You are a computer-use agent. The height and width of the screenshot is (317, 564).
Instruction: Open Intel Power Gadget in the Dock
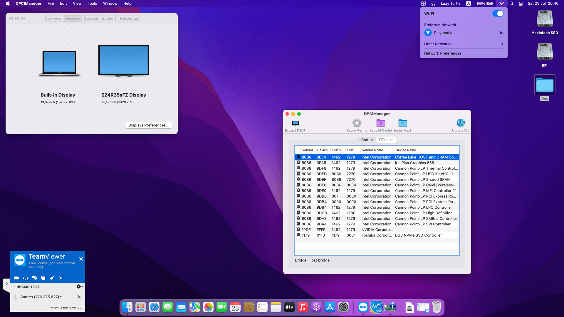[x=377, y=307]
